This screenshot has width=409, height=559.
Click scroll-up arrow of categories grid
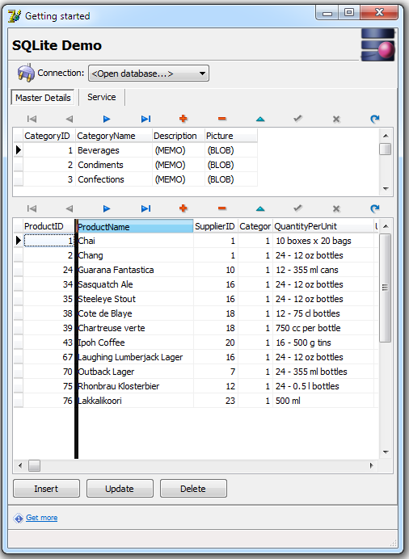pyautogui.click(x=386, y=136)
